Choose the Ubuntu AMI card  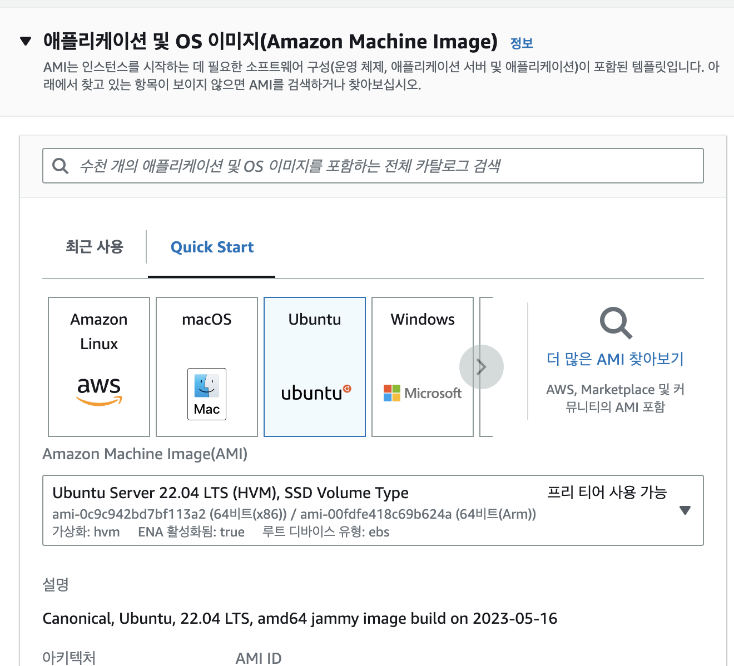pyautogui.click(x=315, y=367)
